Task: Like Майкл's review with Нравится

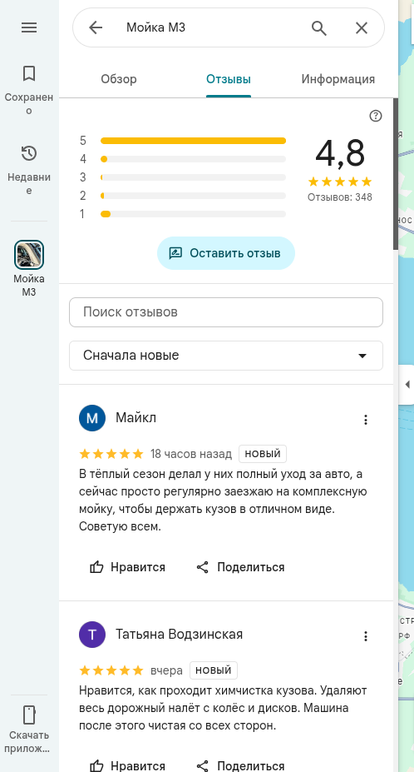Action: [x=127, y=567]
